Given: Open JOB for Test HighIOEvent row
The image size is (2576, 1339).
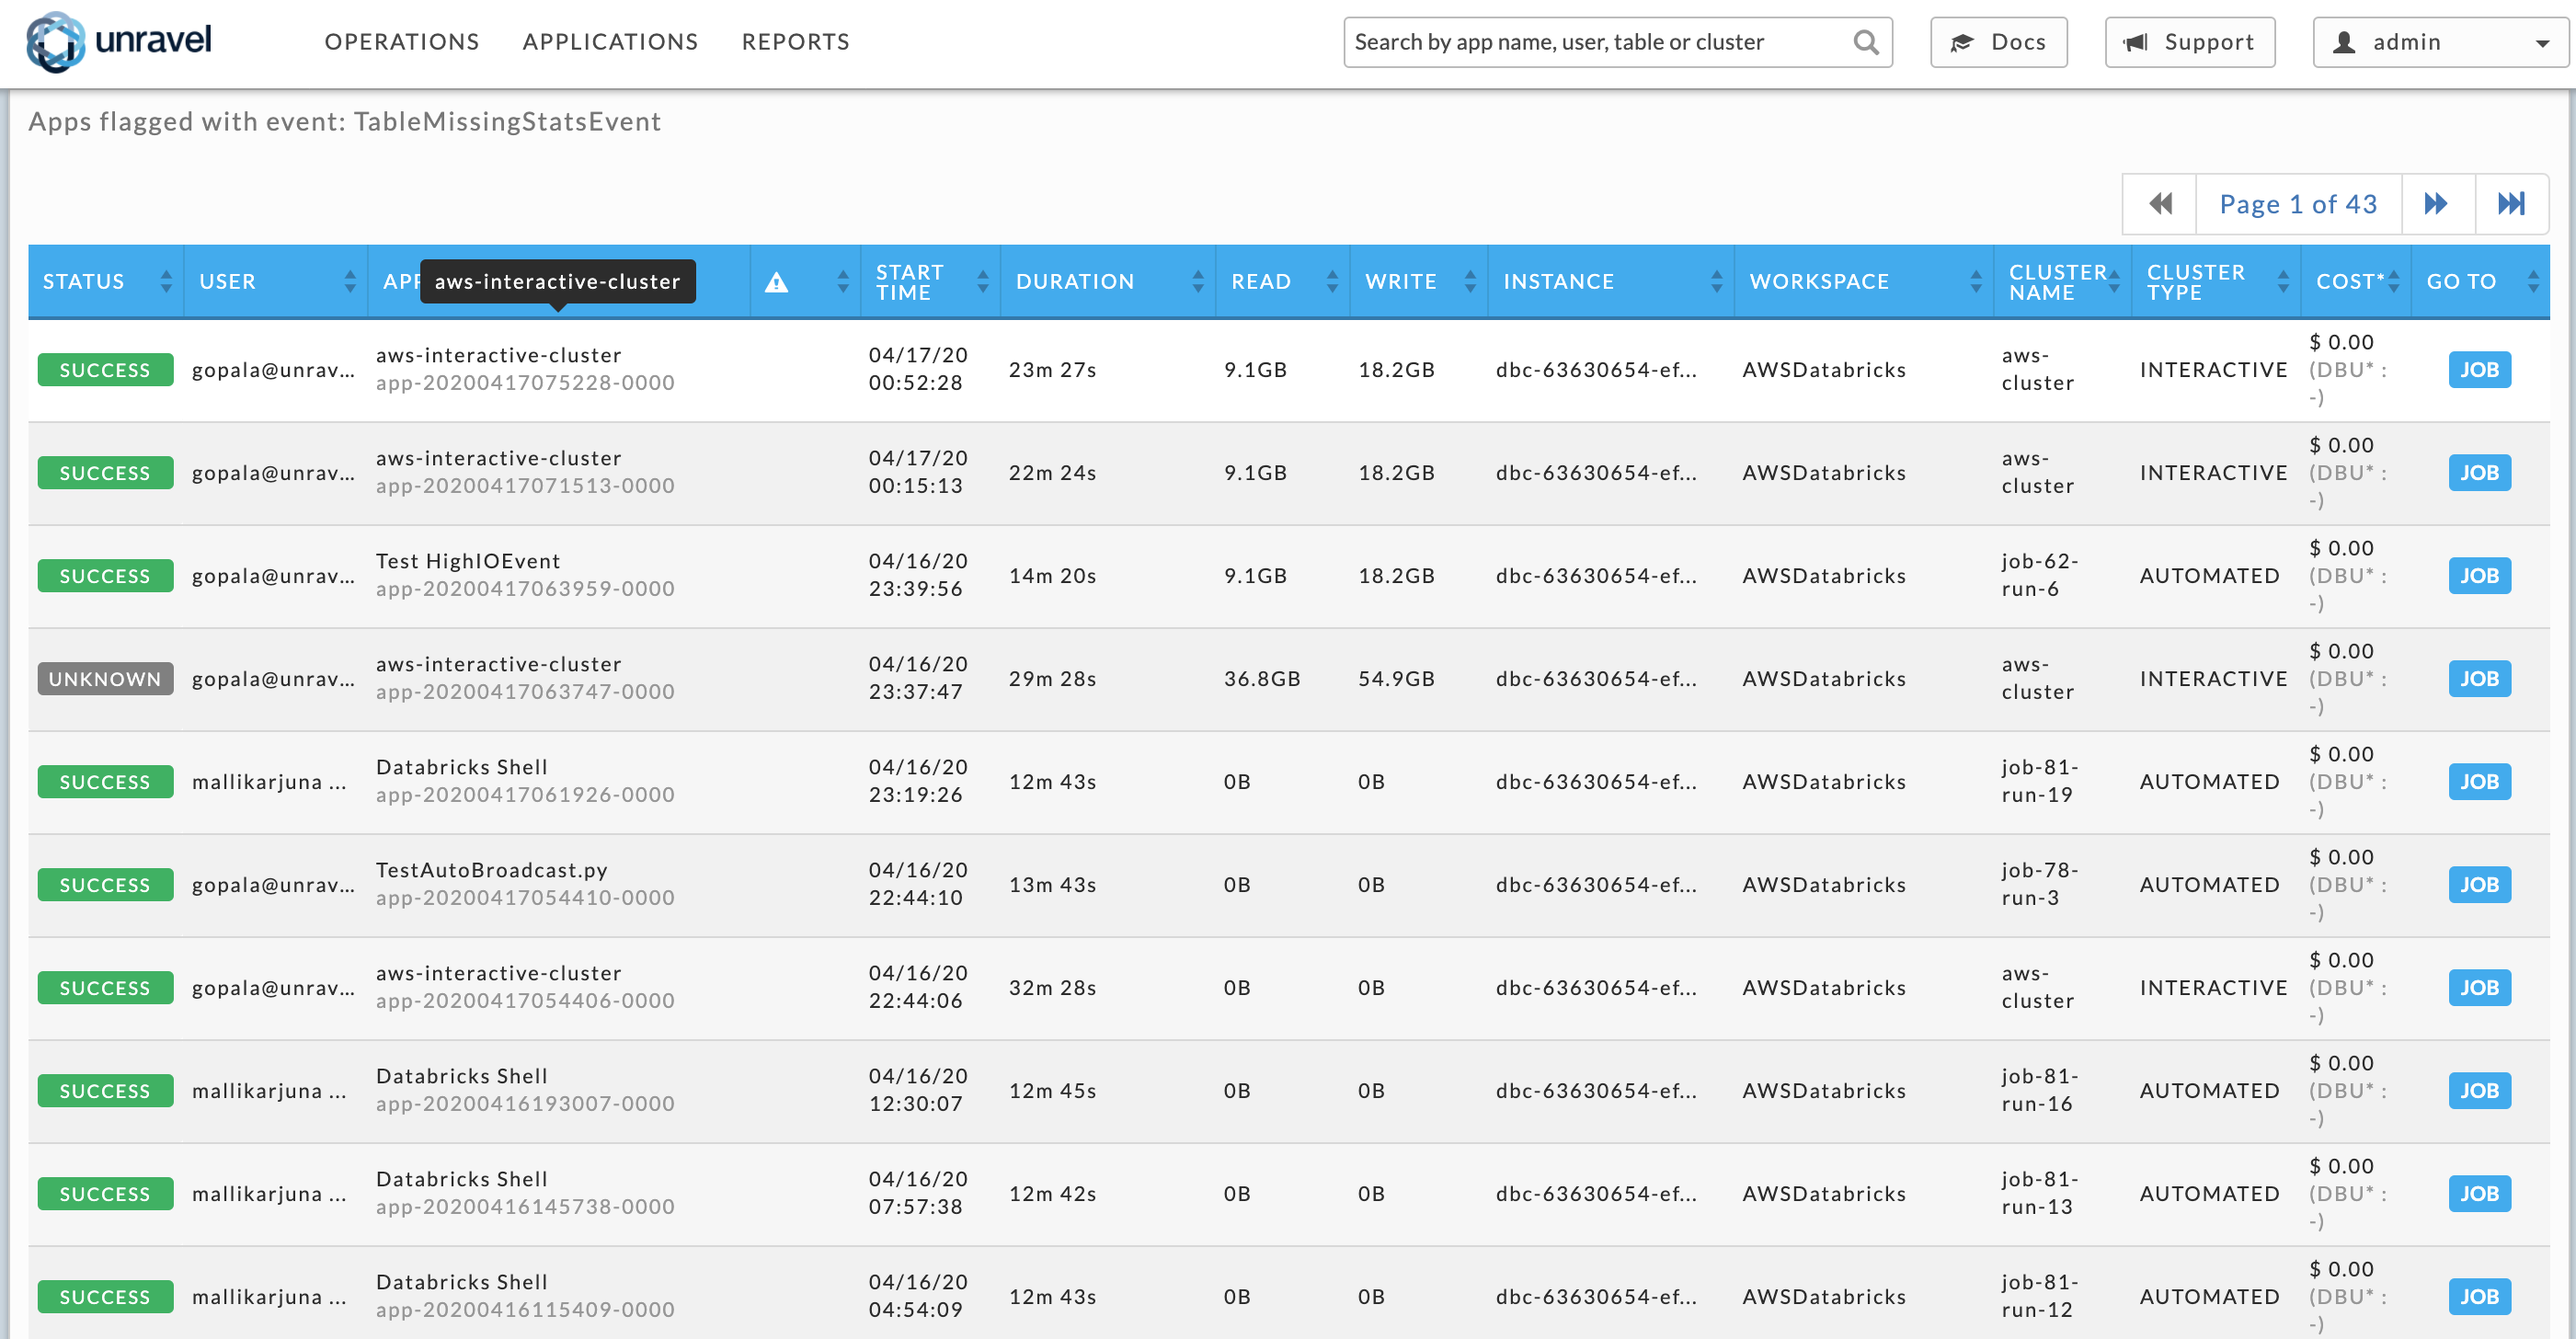Looking at the screenshot, I should pyautogui.click(x=2479, y=576).
